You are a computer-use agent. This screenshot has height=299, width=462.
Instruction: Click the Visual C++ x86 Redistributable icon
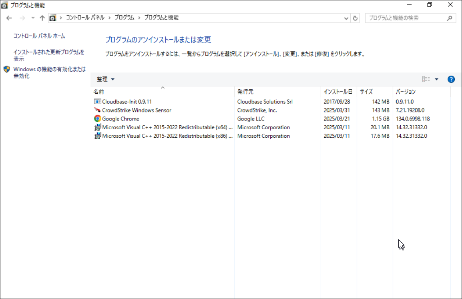[97, 136]
